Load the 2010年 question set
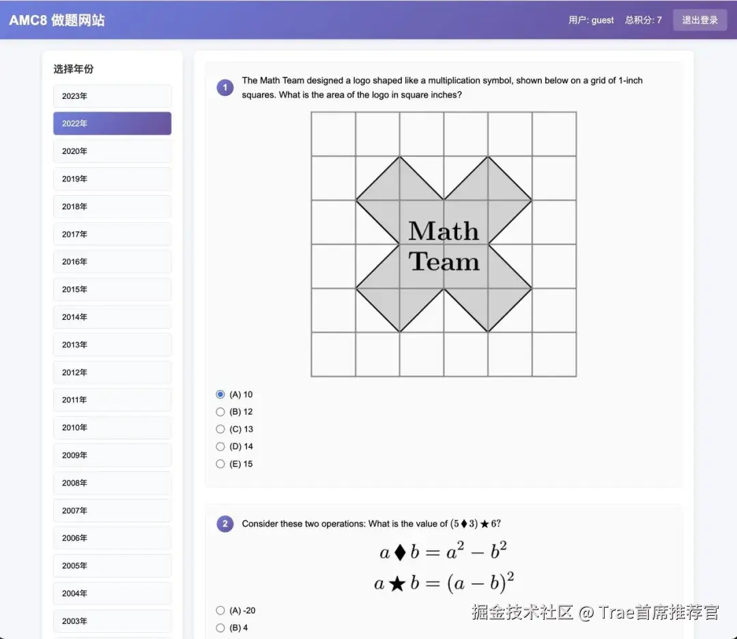The height and width of the screenshot is (639, 737). [113, 428]
